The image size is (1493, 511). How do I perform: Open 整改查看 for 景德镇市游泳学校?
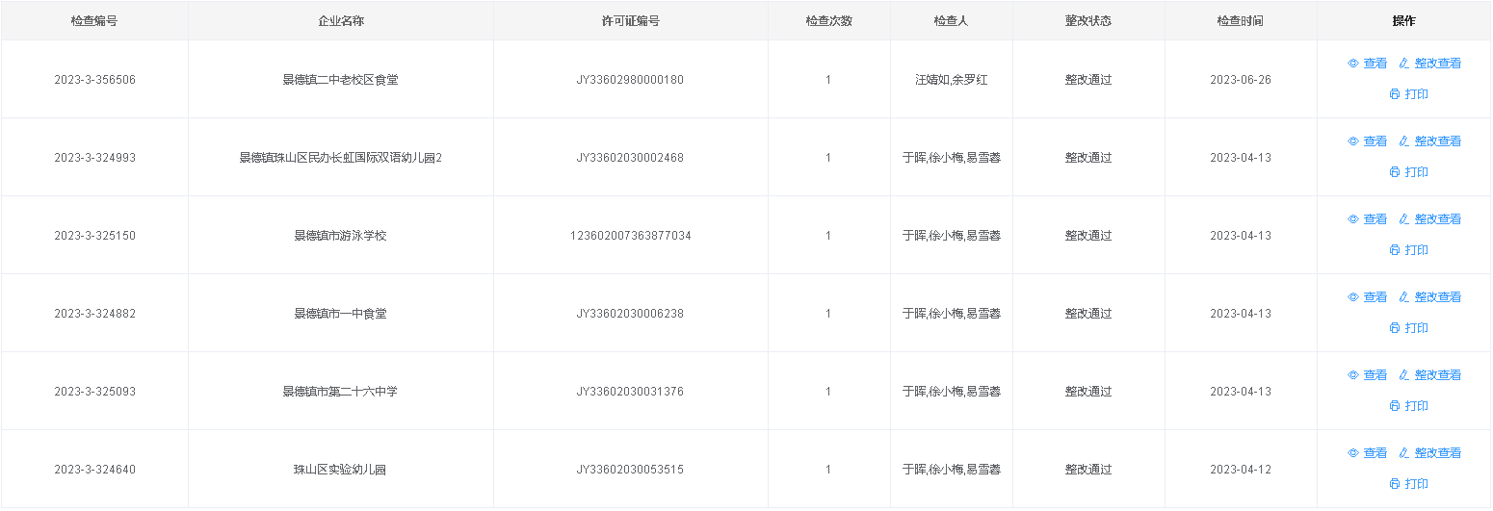1437,219
